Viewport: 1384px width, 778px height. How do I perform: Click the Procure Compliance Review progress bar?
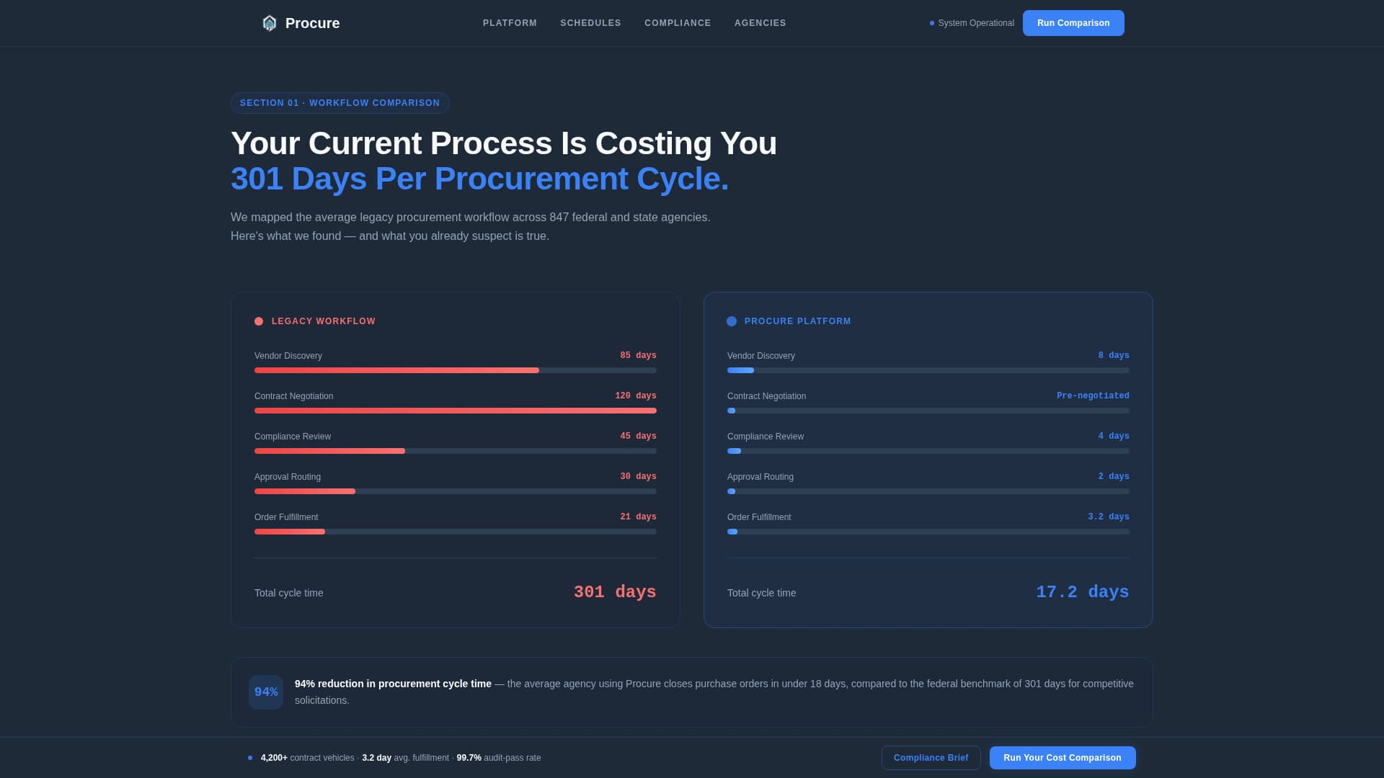coord(928,451)
